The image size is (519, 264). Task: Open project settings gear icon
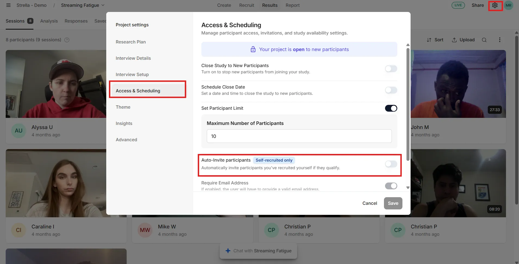(495, 5)
